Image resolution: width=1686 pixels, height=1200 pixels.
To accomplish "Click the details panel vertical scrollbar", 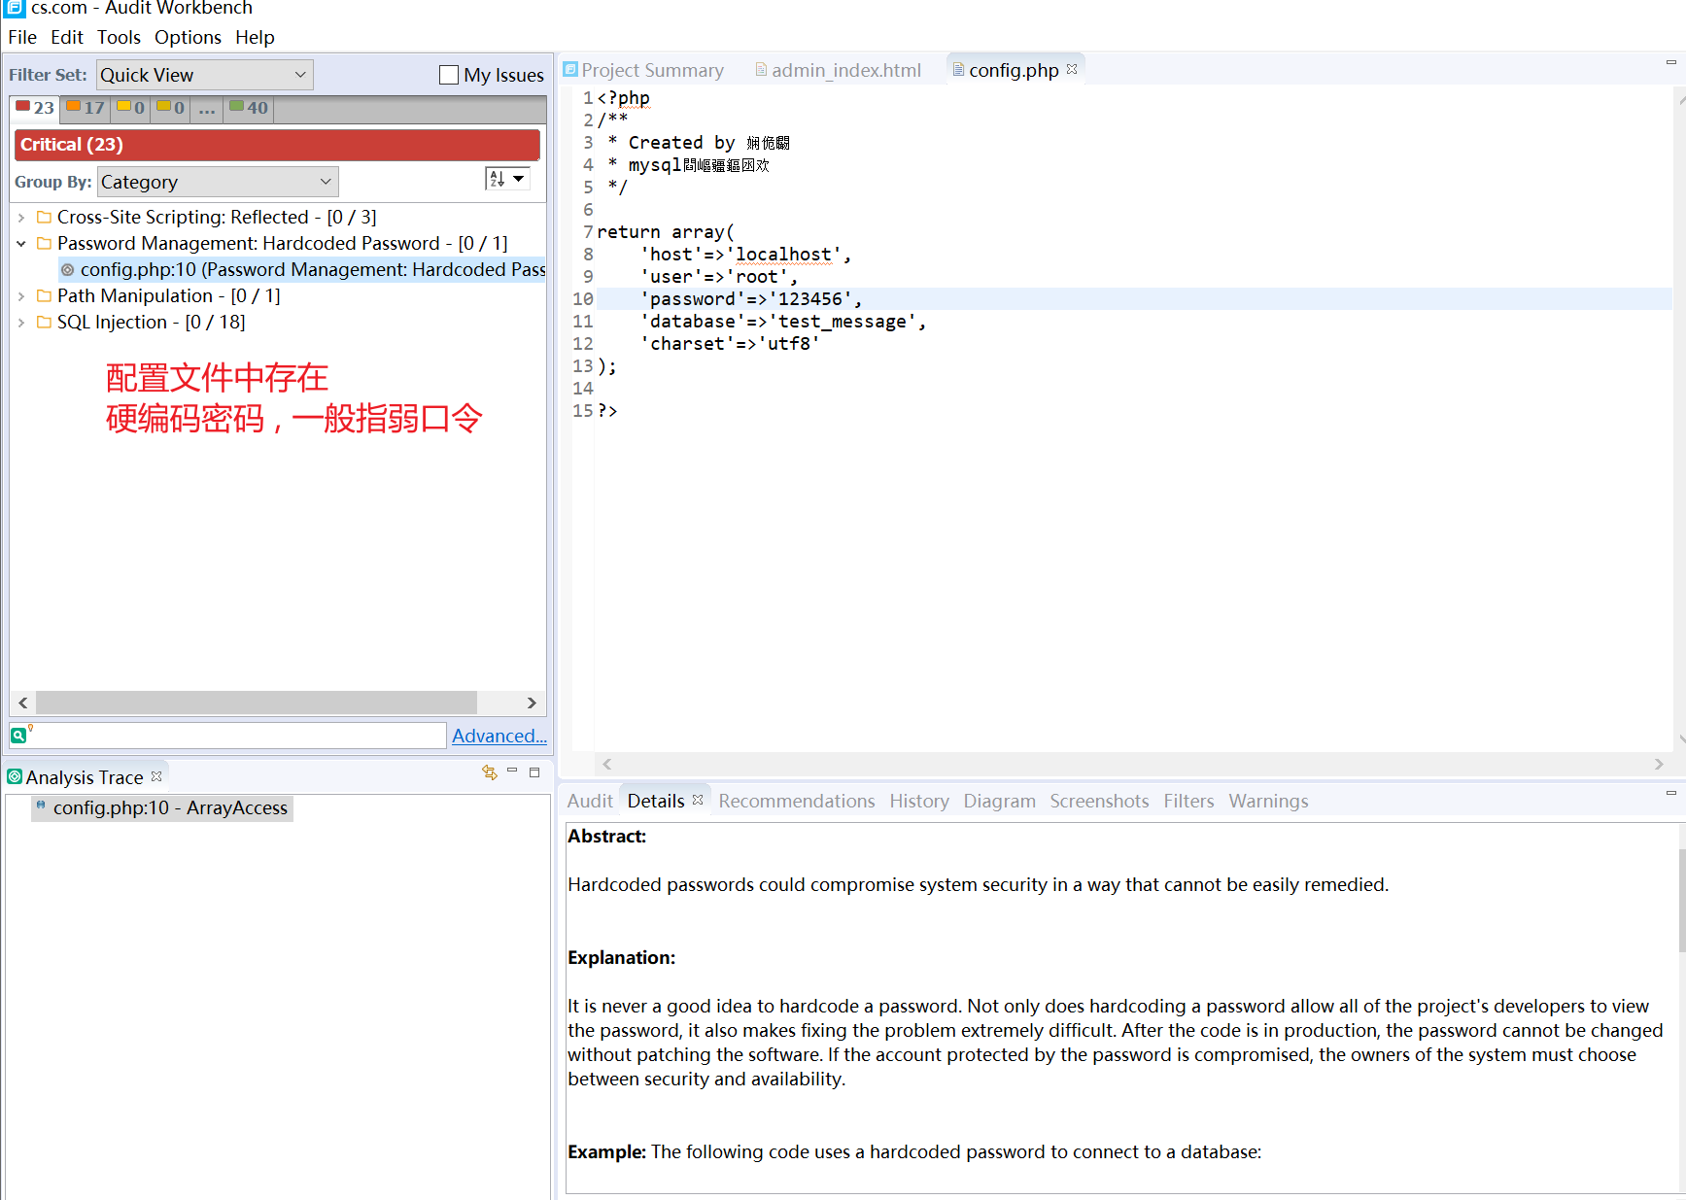I will pyautogui.click(x=1682, y=899).
